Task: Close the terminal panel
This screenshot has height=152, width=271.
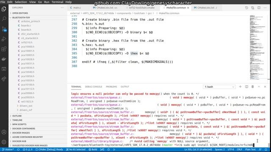Action: coord(265,87)
